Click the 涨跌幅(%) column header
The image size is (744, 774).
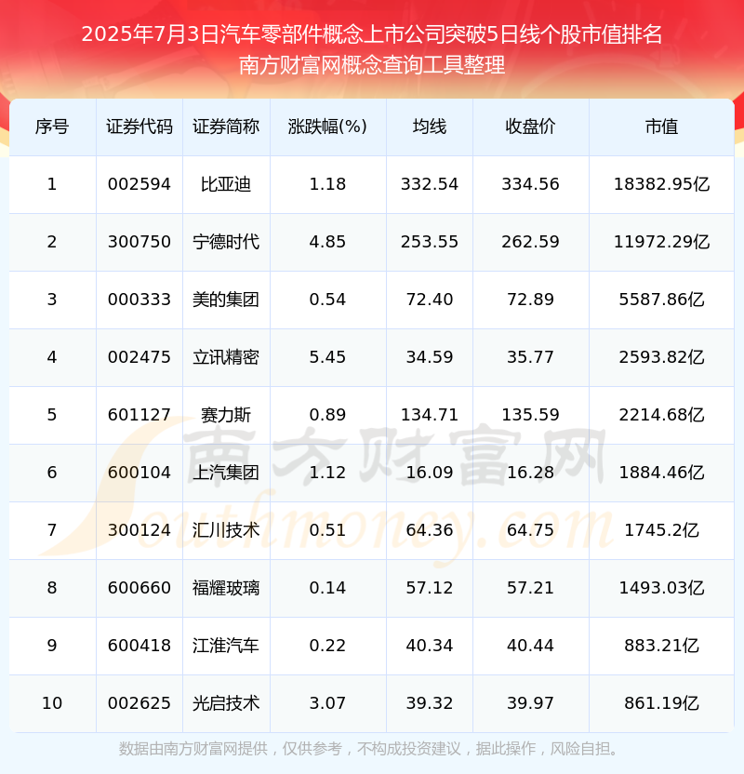click(x=327, y=127)
